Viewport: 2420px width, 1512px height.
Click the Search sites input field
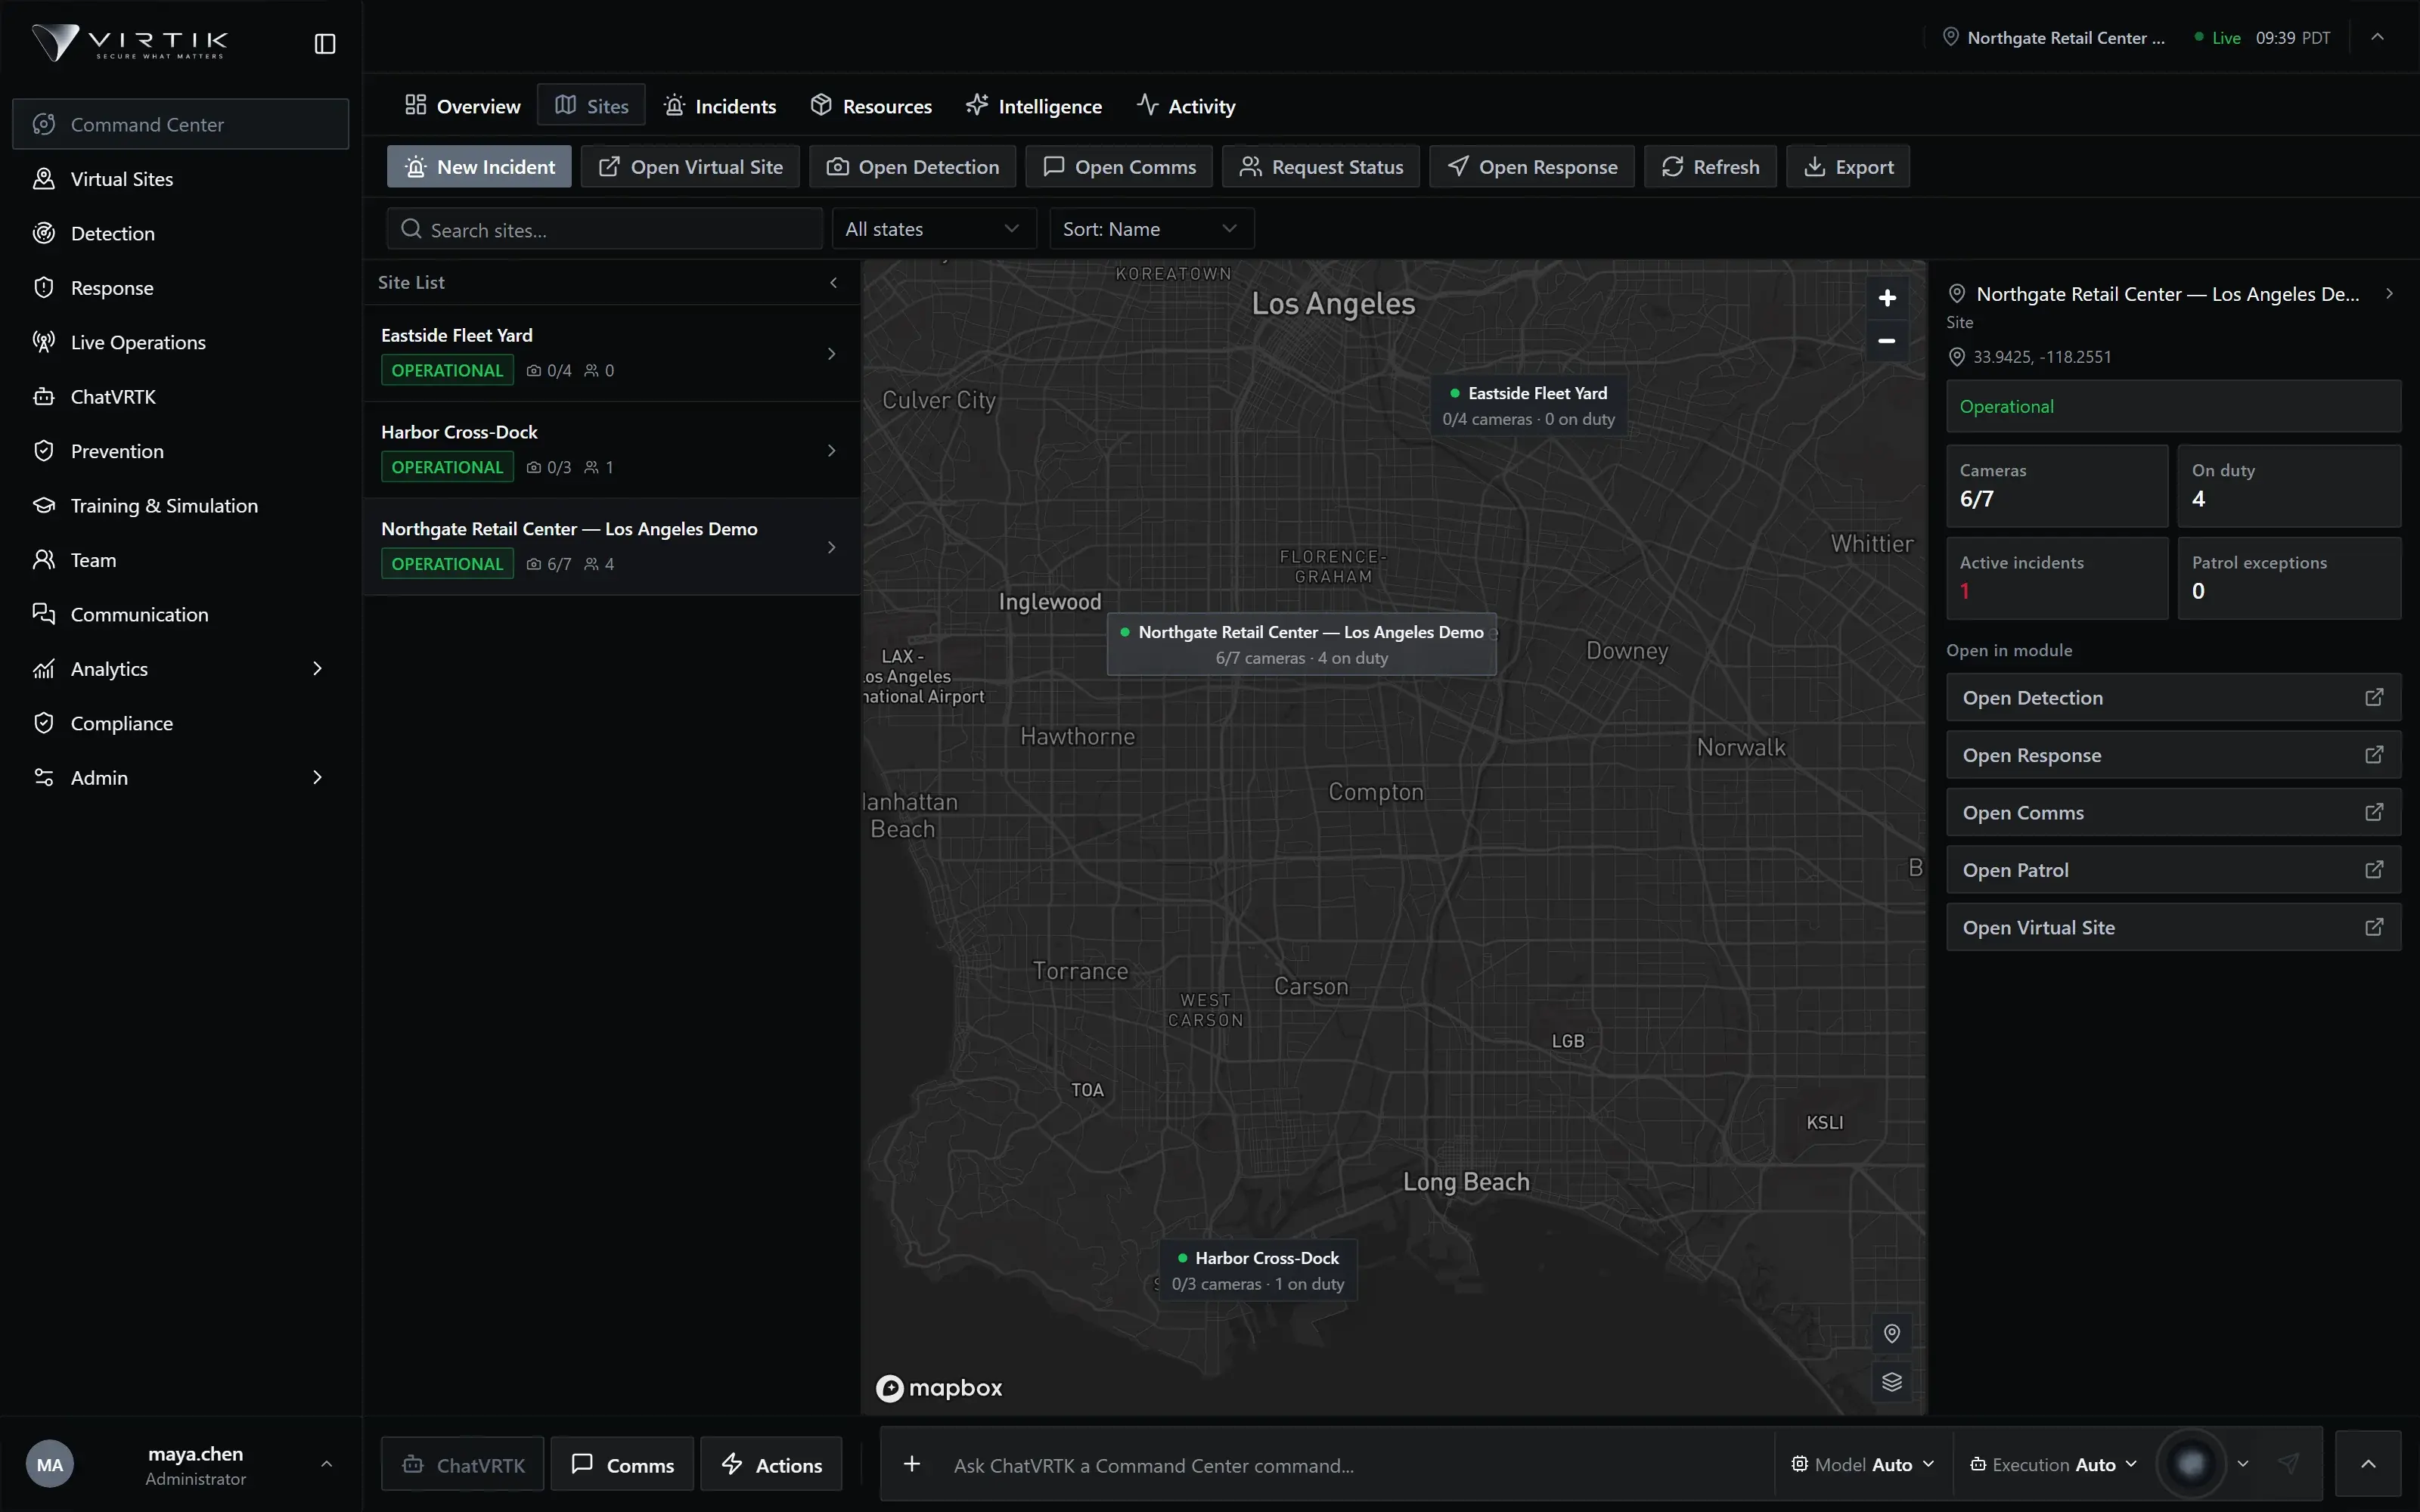point(604,229)
